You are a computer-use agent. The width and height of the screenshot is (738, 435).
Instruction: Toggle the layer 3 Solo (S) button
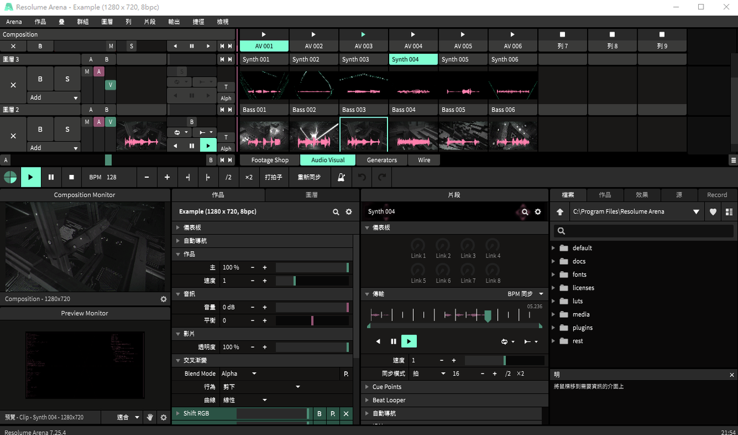click(x=67, y=79)
